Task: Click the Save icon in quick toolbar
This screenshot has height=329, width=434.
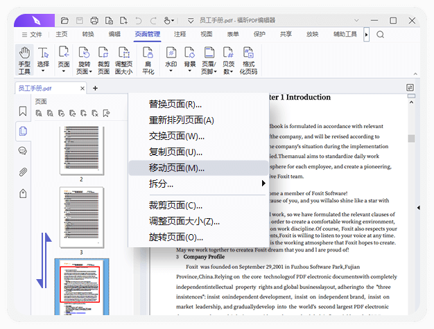Action: point(80,21)
